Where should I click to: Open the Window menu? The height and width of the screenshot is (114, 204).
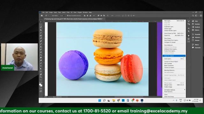pos(85,12)
